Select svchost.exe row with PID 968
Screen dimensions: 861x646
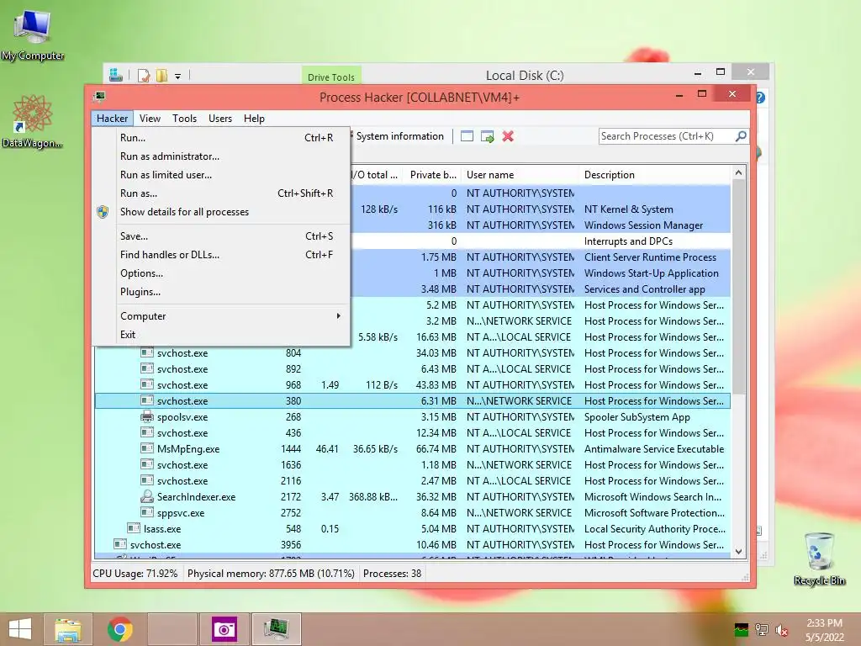(413, 385)
